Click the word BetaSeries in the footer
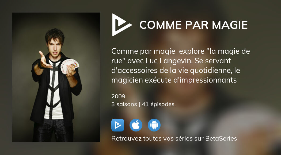The image size is (281, 155). click(x=221, y=138)
